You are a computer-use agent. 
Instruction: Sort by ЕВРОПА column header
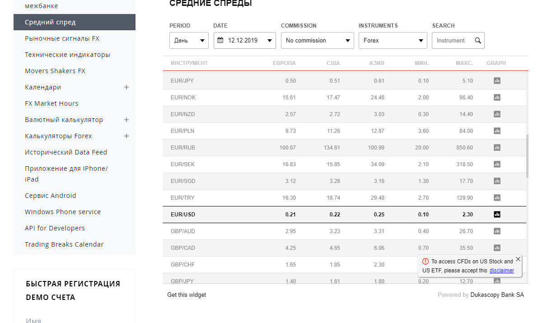(284, 63)
